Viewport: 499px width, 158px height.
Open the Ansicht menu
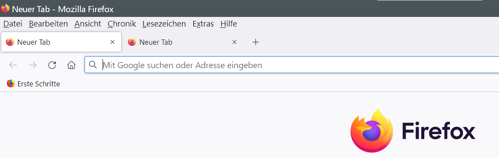[x=88, y=24]
